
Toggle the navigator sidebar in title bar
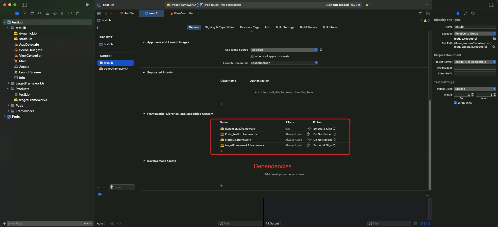point(24,5)
